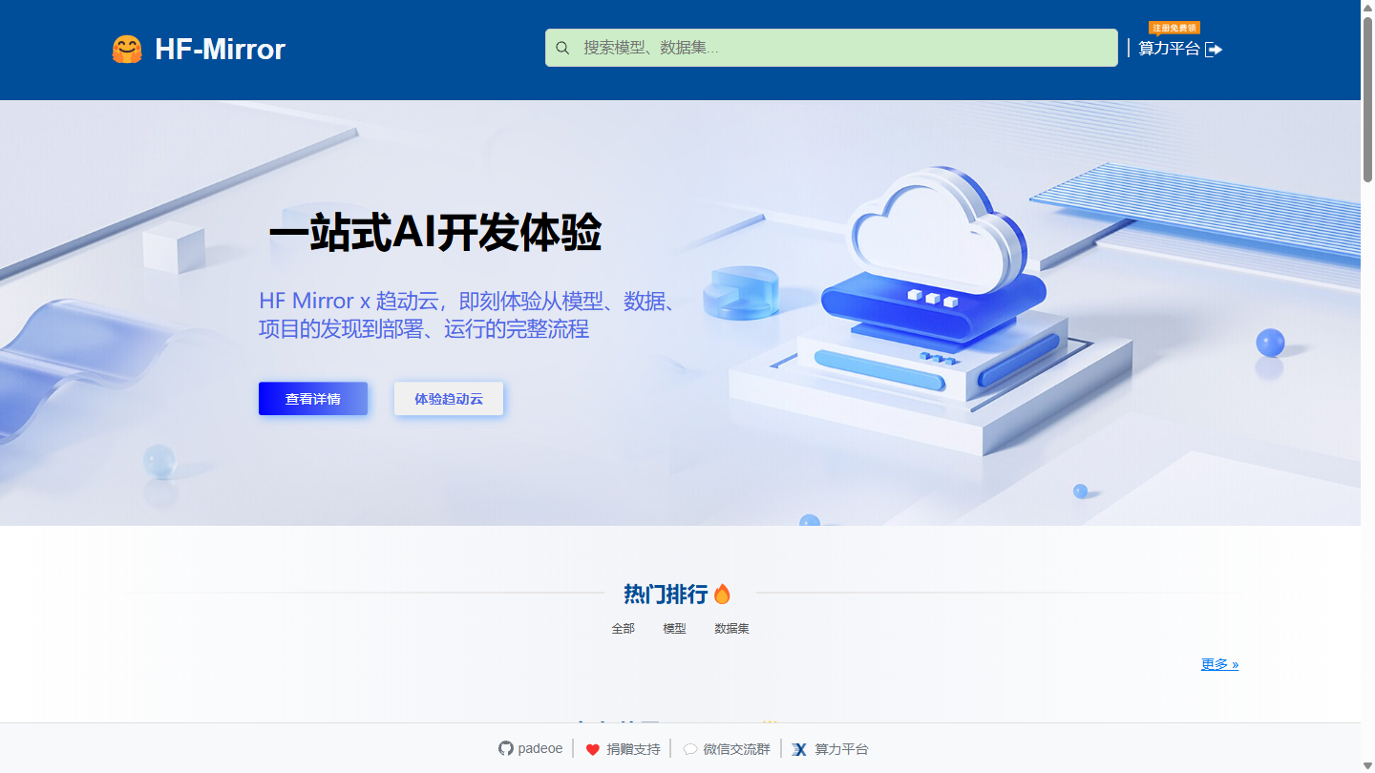Switch to the 数据集 tab
The height and width of the screenshot is (773, 1375).
tap(731, 629)
